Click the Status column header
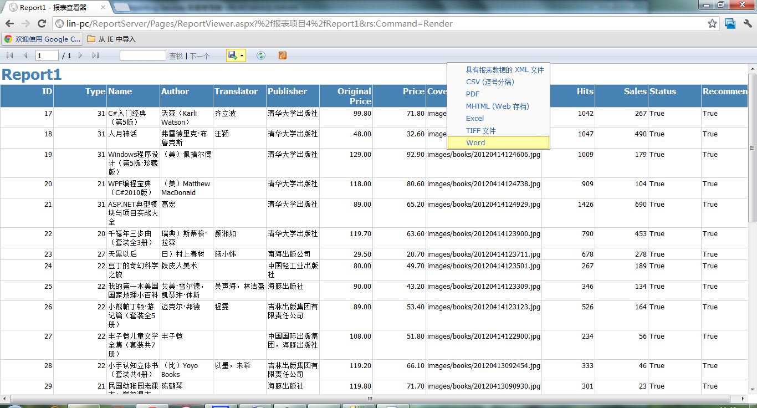 (x=675, y=96)
